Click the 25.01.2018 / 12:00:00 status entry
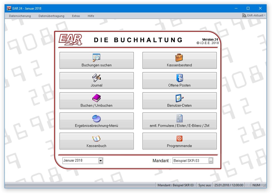The height and width of the screenshot is (194, 272). 229,185
